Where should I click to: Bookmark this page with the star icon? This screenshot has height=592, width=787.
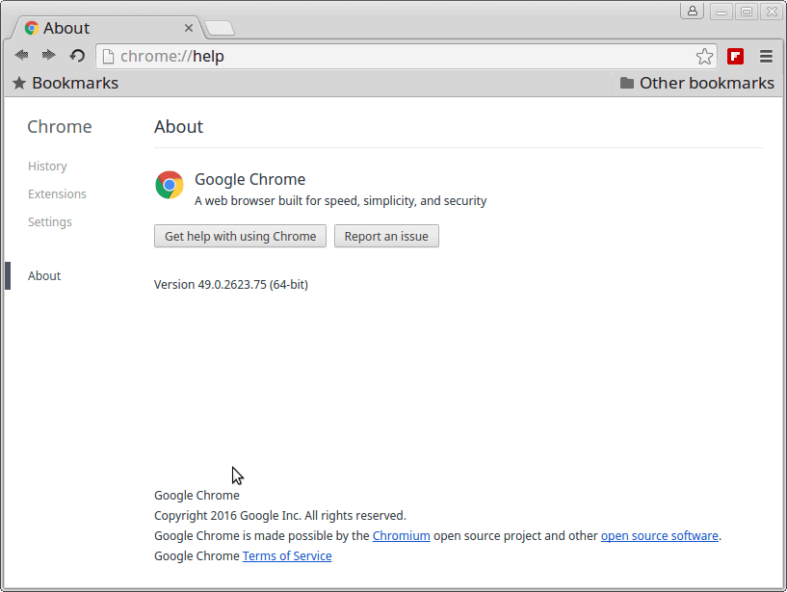(x=704, y=56)
